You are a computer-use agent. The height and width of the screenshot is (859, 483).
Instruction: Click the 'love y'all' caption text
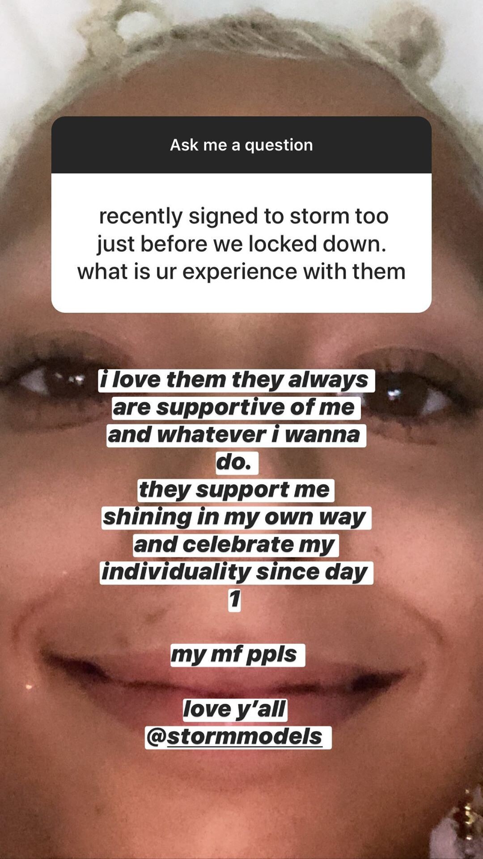pos(235,710)
